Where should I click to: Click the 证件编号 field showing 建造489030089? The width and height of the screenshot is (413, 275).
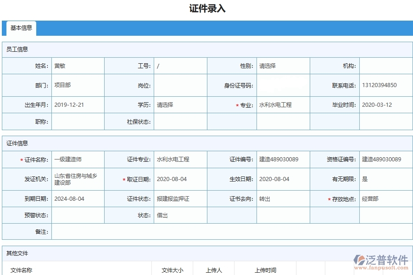tap(282, 159)
